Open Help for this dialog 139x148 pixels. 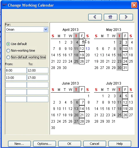tap(120, 144)
